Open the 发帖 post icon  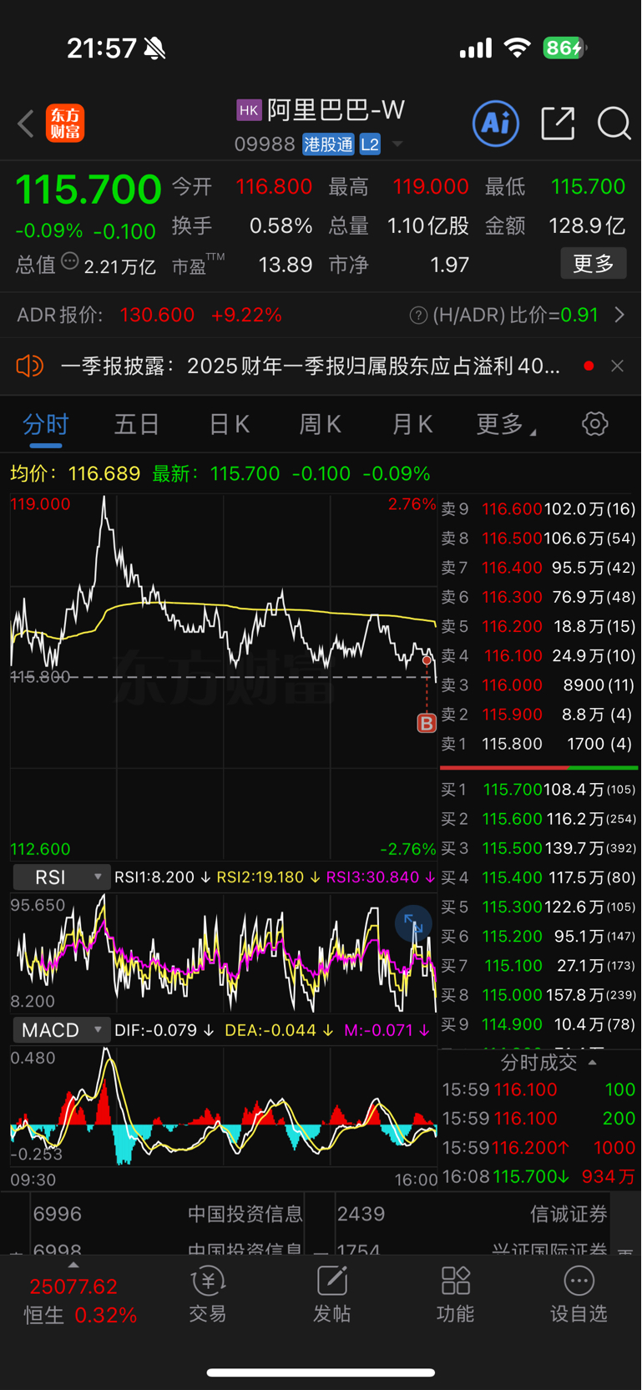(x=331, y=1295)
